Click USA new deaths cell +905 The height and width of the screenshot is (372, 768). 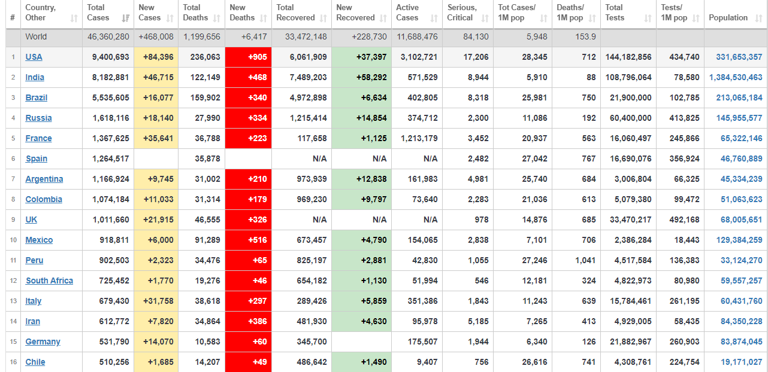[x=248, y=57]
